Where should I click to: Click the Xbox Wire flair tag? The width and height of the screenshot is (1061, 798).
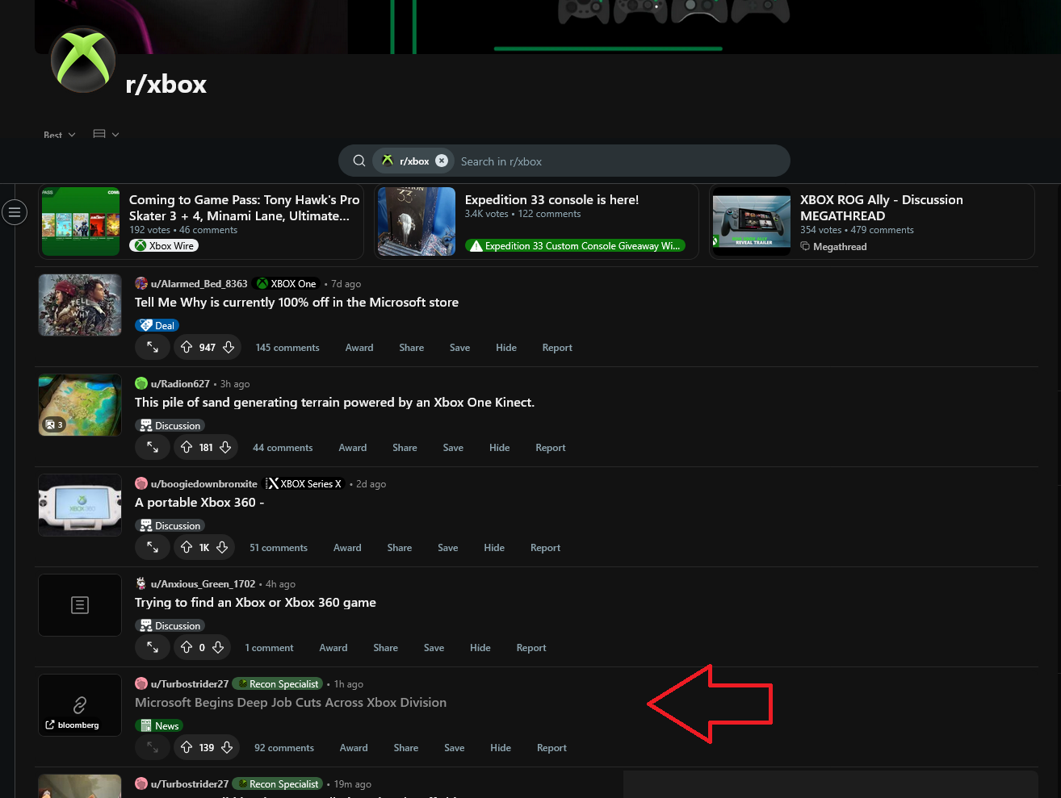point(164,245)
